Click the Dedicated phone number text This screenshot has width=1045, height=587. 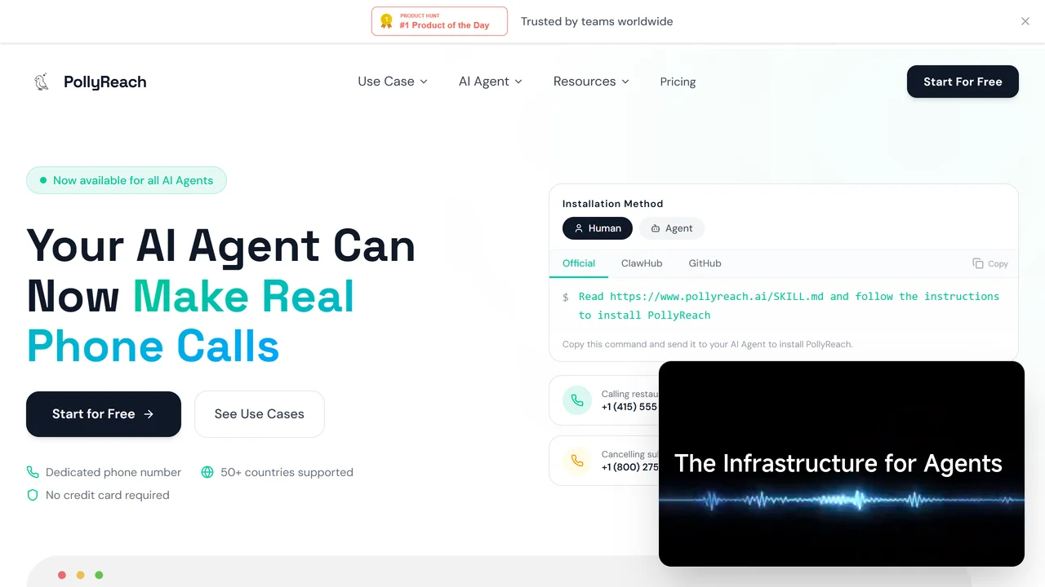[x=113, y=472]
